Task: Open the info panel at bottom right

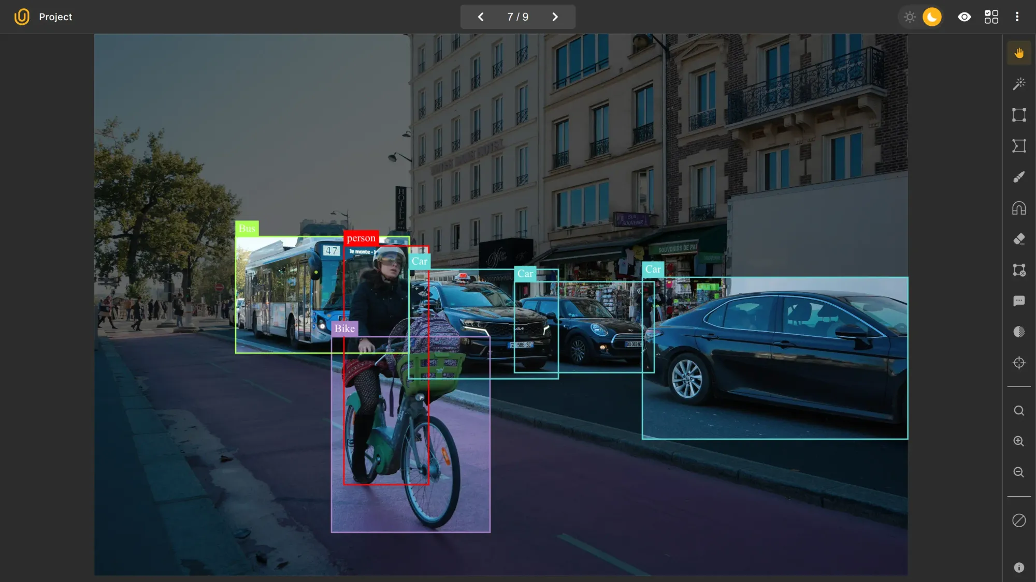Action: [1018, 566]
